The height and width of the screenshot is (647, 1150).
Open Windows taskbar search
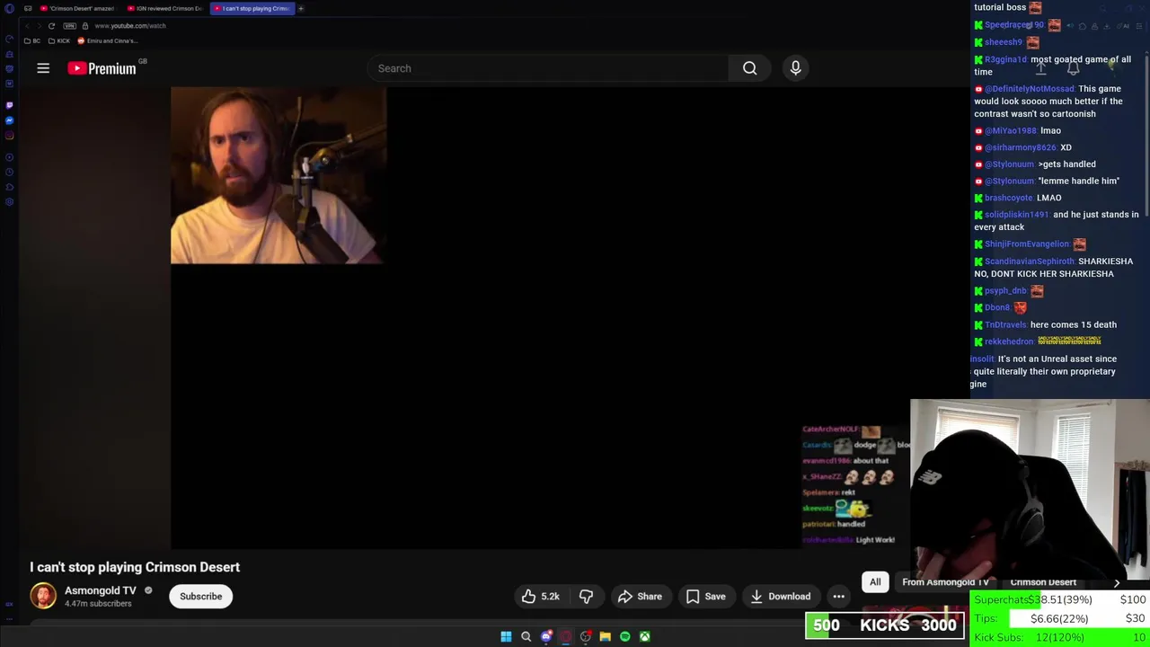click(x=526, y=636)
